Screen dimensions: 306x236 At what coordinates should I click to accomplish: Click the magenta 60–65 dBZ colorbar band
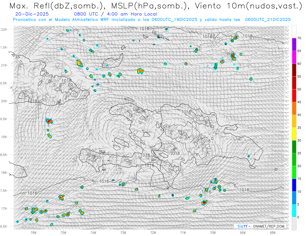(x=294, y=57)
